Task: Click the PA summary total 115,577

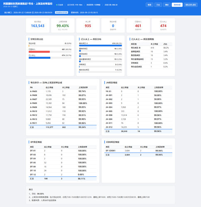Action: (49, 127)
